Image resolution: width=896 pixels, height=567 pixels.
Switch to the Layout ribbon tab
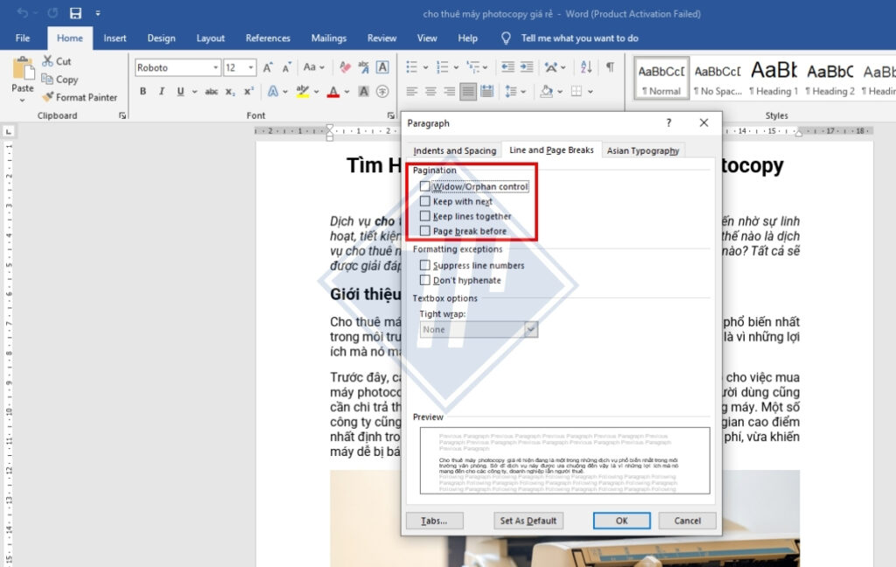(x=210, y=38)
